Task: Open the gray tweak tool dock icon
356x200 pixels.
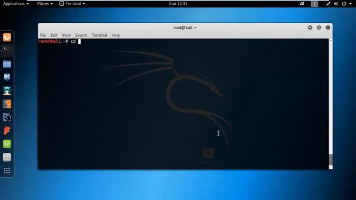Action: click(x=7, y=157)
